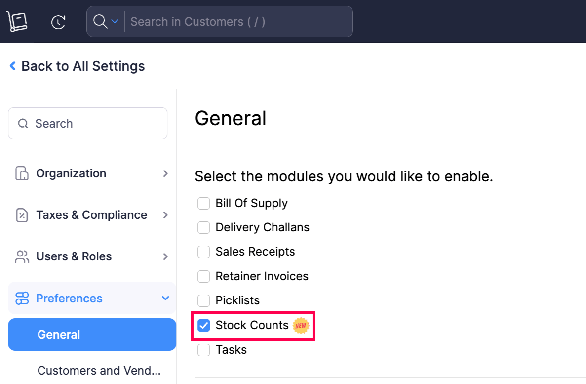Enable the Tasks module
Image resolution: width=586 pixels, height=384 pixels.
pos(203,350)
